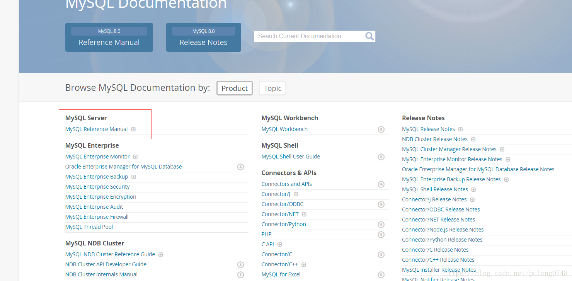
Task: Open MySQL Thread Pool link
Action: [x=89, y=227]
